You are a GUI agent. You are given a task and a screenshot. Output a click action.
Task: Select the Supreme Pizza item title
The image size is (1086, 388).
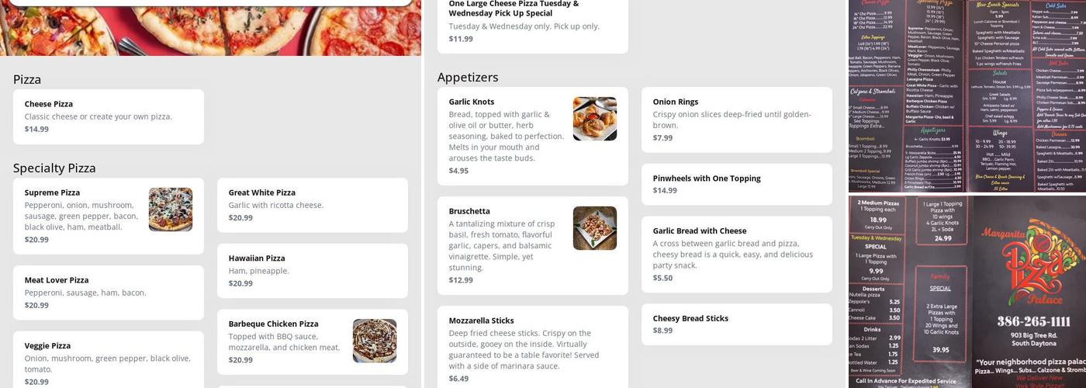point(52,192)
